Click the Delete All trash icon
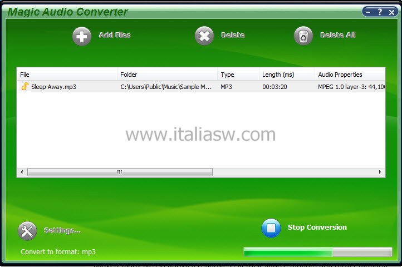 coord(303,36)
